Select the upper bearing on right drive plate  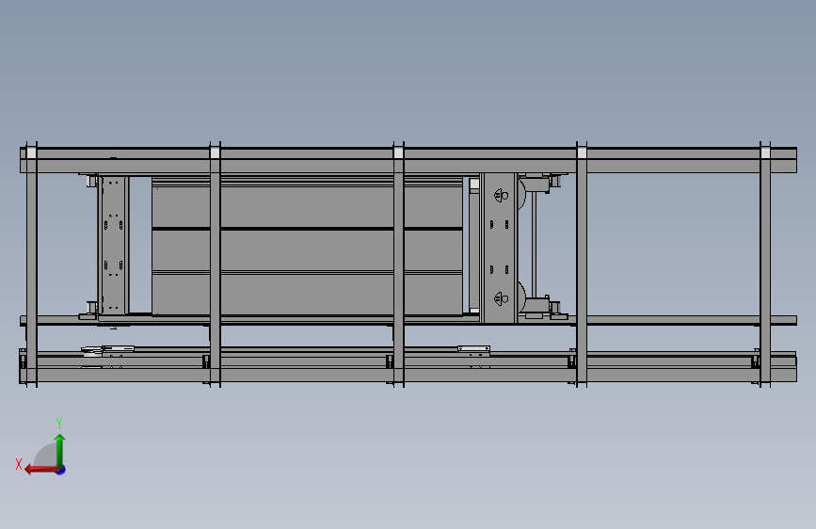click(x=501, y=195)
